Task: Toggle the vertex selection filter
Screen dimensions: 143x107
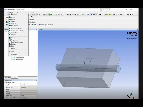Action: tap(44, 15)
